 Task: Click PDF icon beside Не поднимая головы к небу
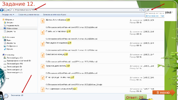43,89
